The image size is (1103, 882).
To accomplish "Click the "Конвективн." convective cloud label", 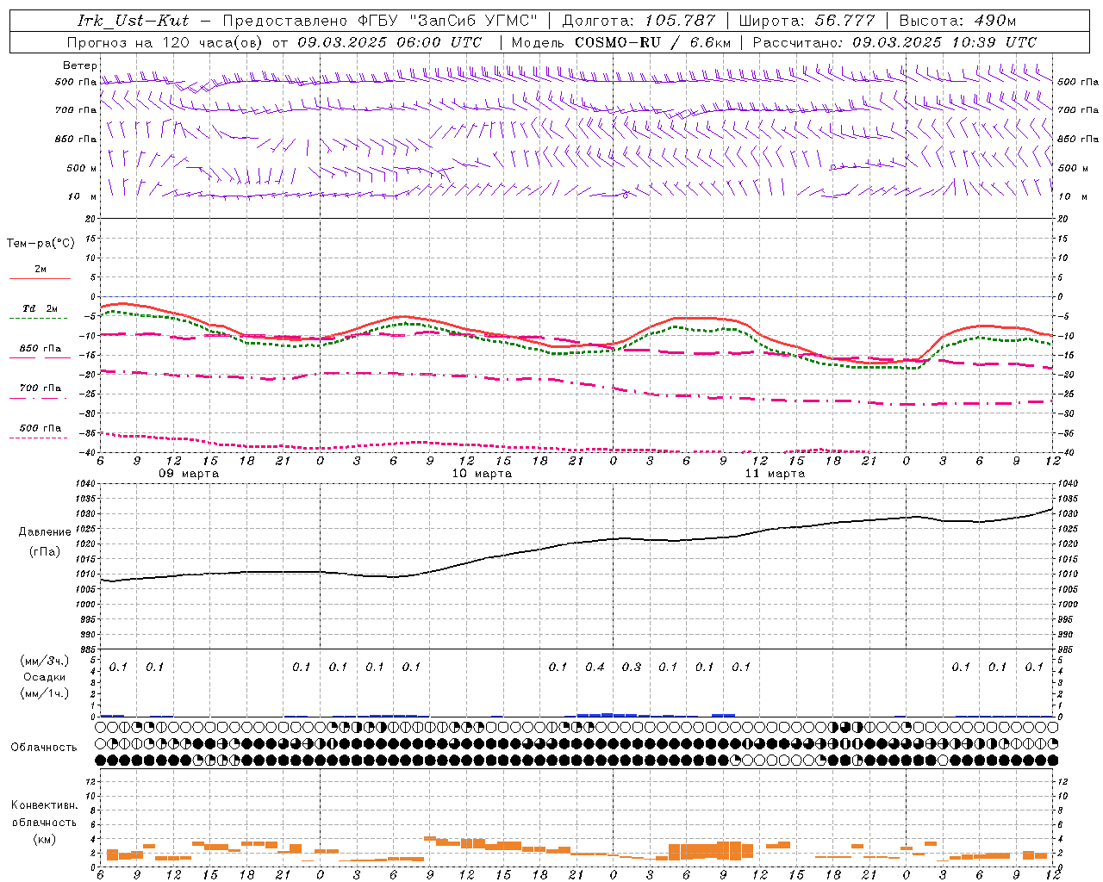I will (44, 805).
